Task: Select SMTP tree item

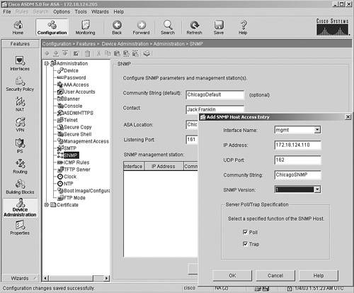Action: (x=70, y=148)
